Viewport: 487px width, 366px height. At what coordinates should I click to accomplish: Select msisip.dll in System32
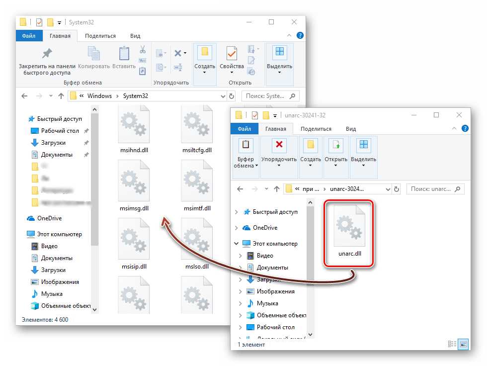tap(134, 244)
